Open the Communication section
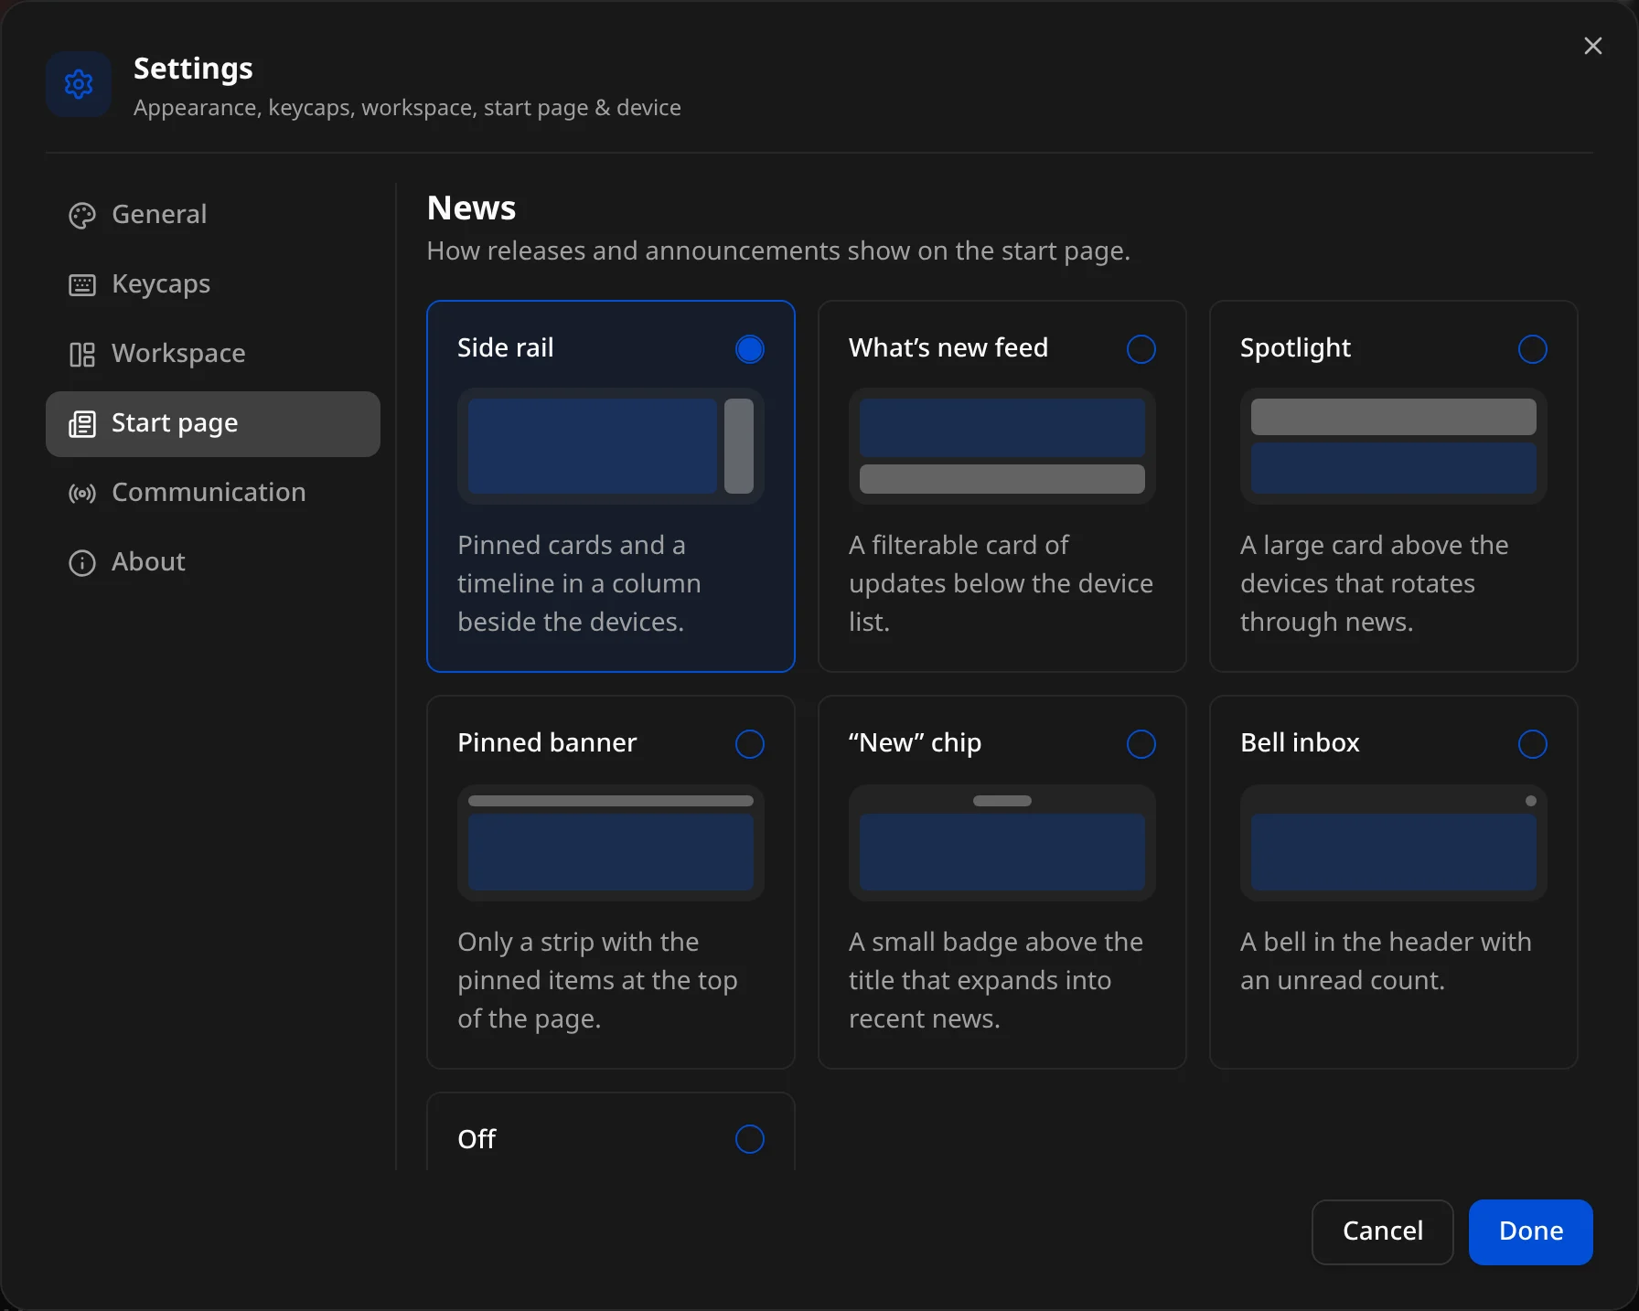The width and height of the screenshot is (1639, 1311). 213,494
